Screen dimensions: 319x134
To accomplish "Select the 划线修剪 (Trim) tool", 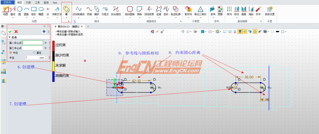I will 149,11.
